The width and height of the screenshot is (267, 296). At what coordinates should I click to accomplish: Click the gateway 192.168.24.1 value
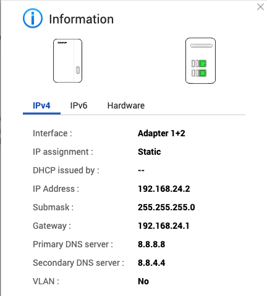click(163, 226)
